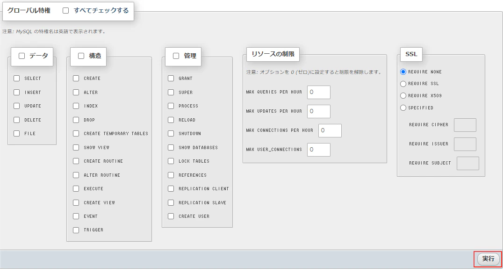This screenshot has height=273, width=503.
Task: Tick the REPLICATION CLIENT checkbox
Action: pyautogui.click(x=171, y=189)
